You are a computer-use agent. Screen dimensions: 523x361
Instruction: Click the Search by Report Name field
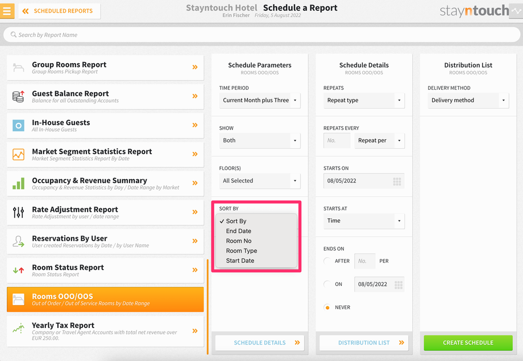(x=261, y=35)
